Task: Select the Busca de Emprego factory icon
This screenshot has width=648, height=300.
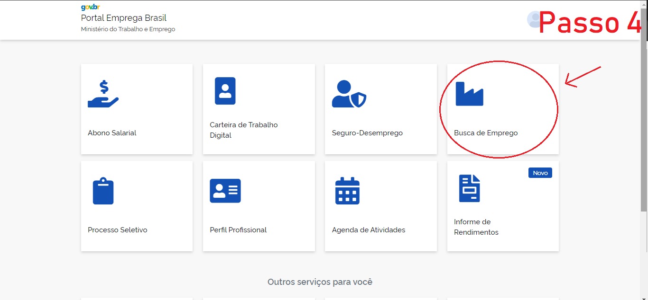Action: (470, 93)
